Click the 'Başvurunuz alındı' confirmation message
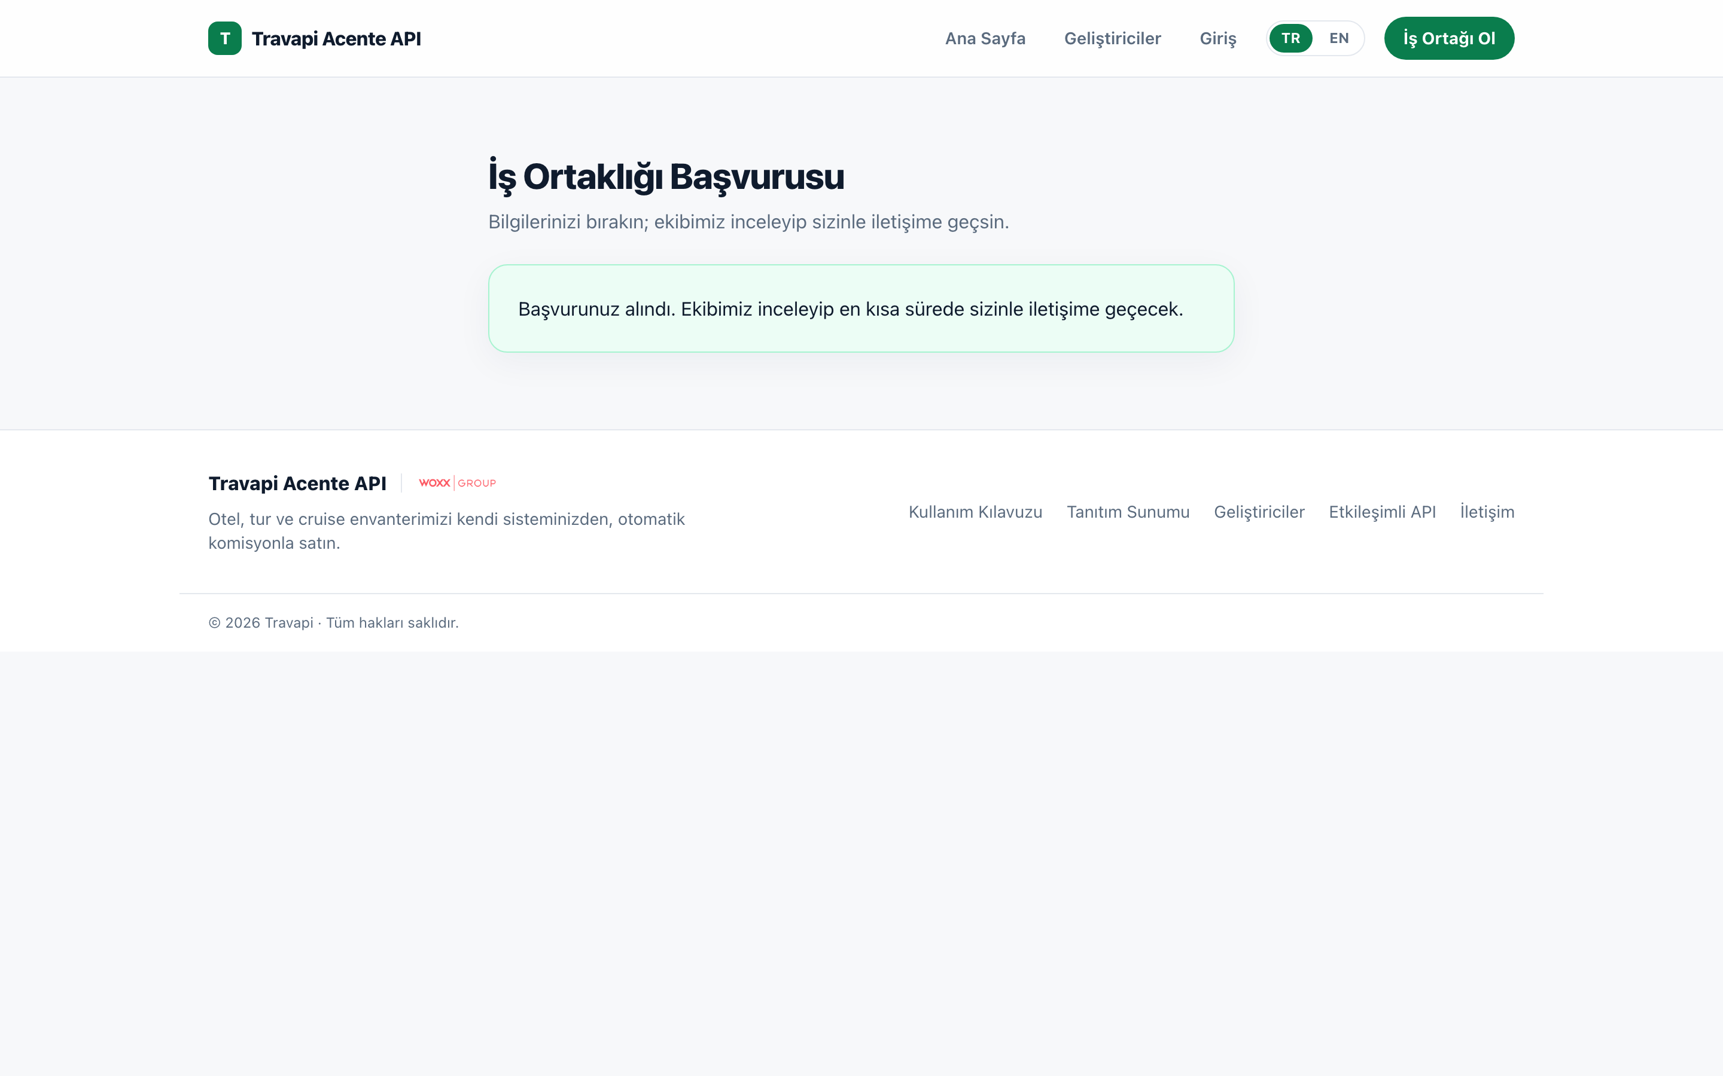1723x1076 pixels. click(850, 309)
